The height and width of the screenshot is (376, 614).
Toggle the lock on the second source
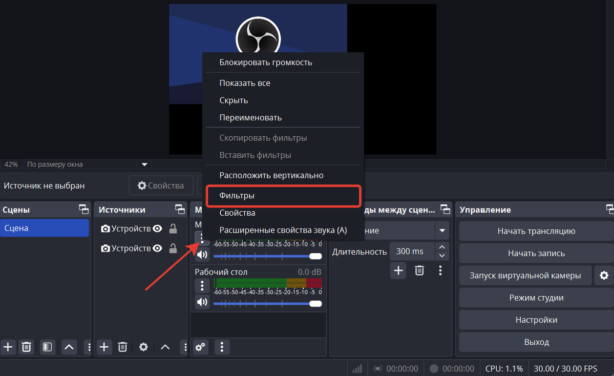click(x=173, y=248)
